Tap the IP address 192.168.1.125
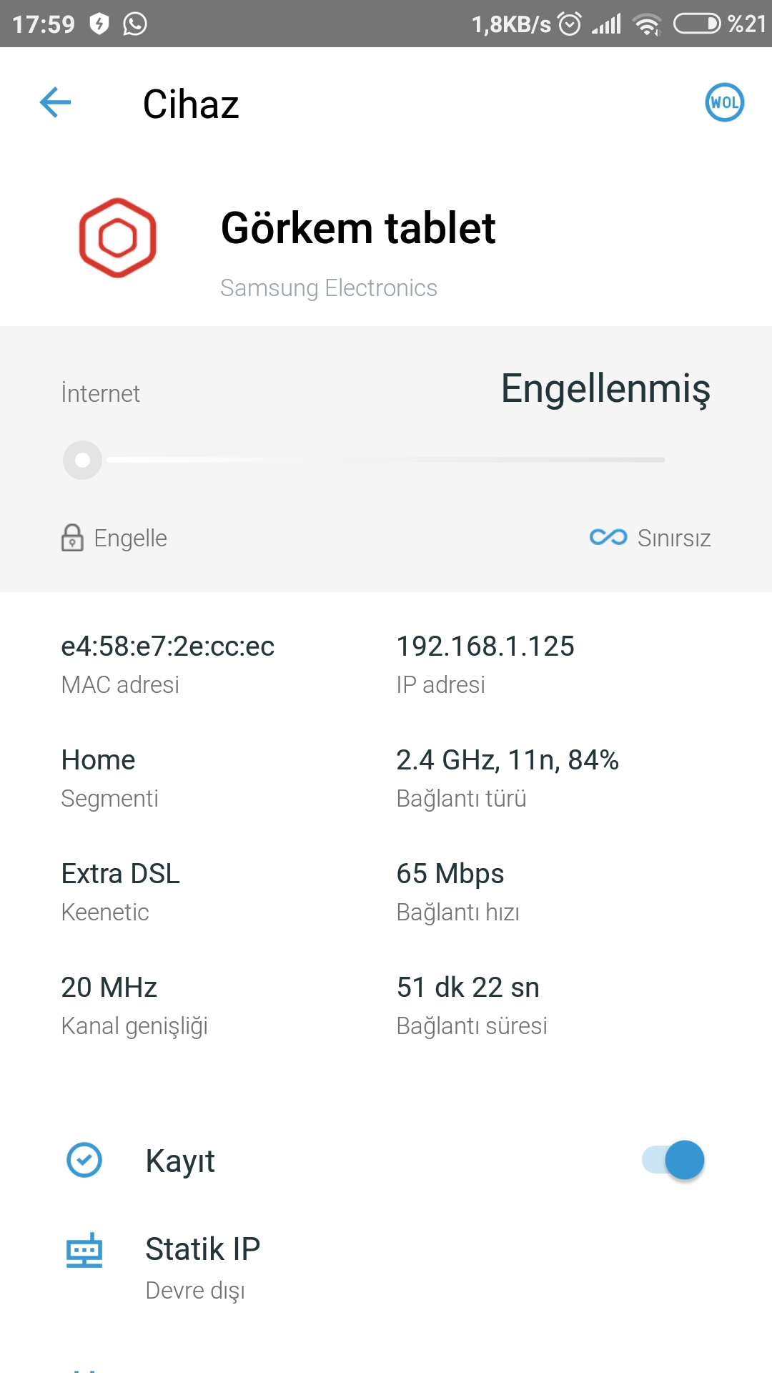This screenshot has height=1373, width=772. [485, 646]
